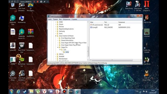Viewport: 167px width, 94px height.
Task: Open the Избранное menu
Action: point(67,19)
